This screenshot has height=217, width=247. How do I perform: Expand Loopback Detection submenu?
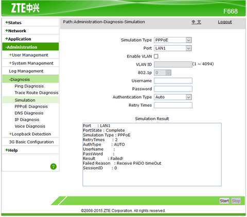[x=30, y=134]
